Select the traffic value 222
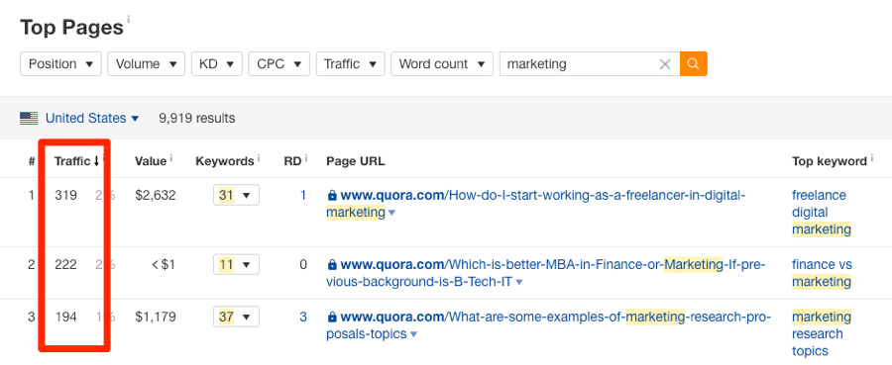The width and height of the screenshot is (892, 365). click(66, 264)
